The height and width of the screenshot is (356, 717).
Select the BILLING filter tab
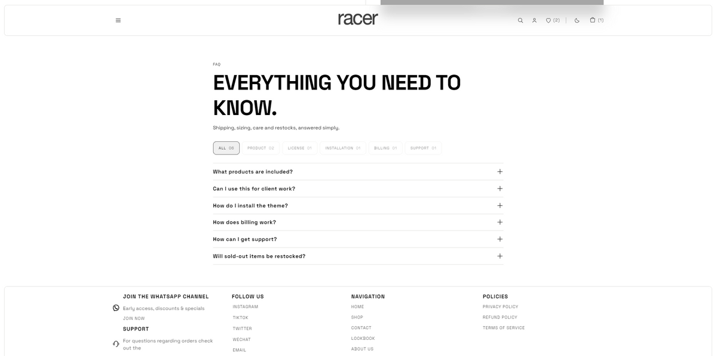point(385,148)
